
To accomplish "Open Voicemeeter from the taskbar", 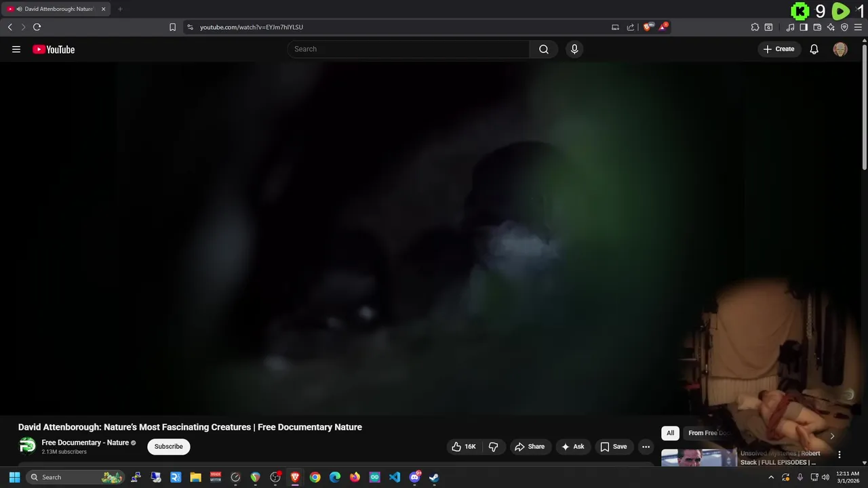I will (x=216, y=477).
